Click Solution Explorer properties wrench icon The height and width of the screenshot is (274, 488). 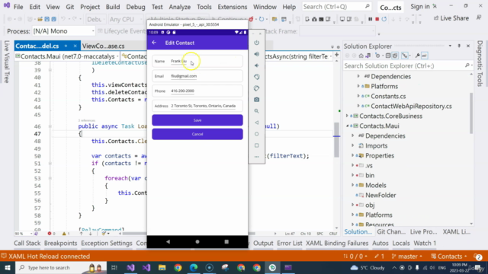417,56
